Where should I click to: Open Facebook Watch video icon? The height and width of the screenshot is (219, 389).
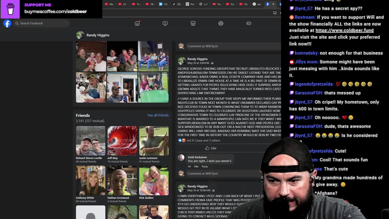coord(165,23)
